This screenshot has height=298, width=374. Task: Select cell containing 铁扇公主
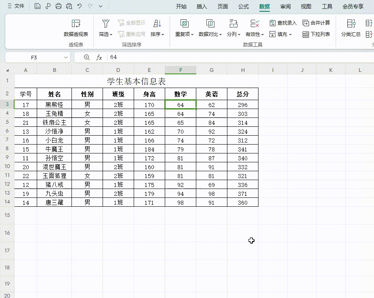55,122
